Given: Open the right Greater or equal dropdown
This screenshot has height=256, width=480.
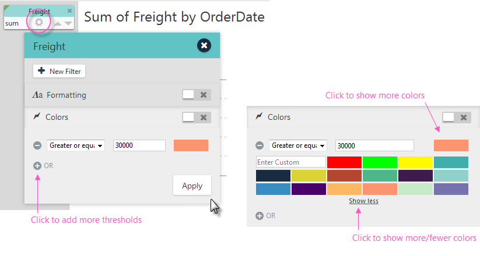Looking at the screenshot, I should (x=299, y=145).
